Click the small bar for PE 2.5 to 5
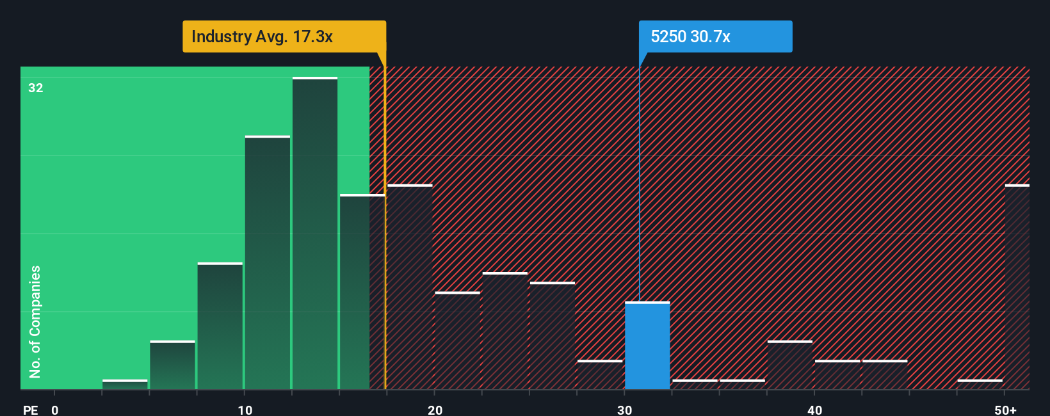Image resolution: width=1050 pixels, height=416 pixels. pyautogui.click(x=125, y=385)
